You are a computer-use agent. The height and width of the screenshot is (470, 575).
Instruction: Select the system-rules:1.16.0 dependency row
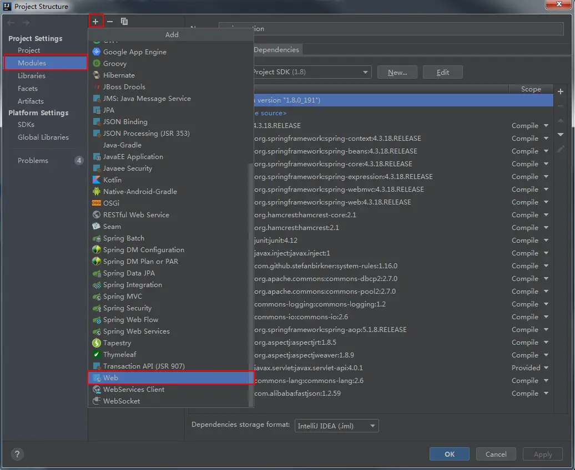pos(402,266)
